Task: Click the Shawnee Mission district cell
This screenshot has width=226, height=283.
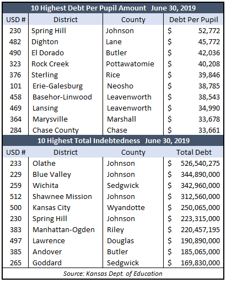Action: (x=62, y=197)
